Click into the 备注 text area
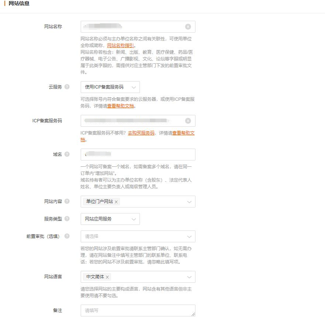The width and height of the screenshot is (325, 322). (138, 311)
